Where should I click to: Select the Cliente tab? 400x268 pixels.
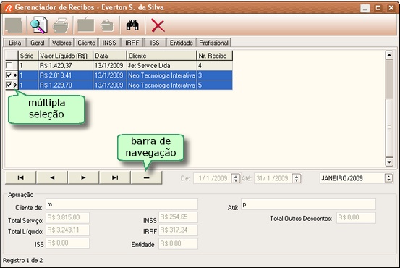tap(86, 43)
